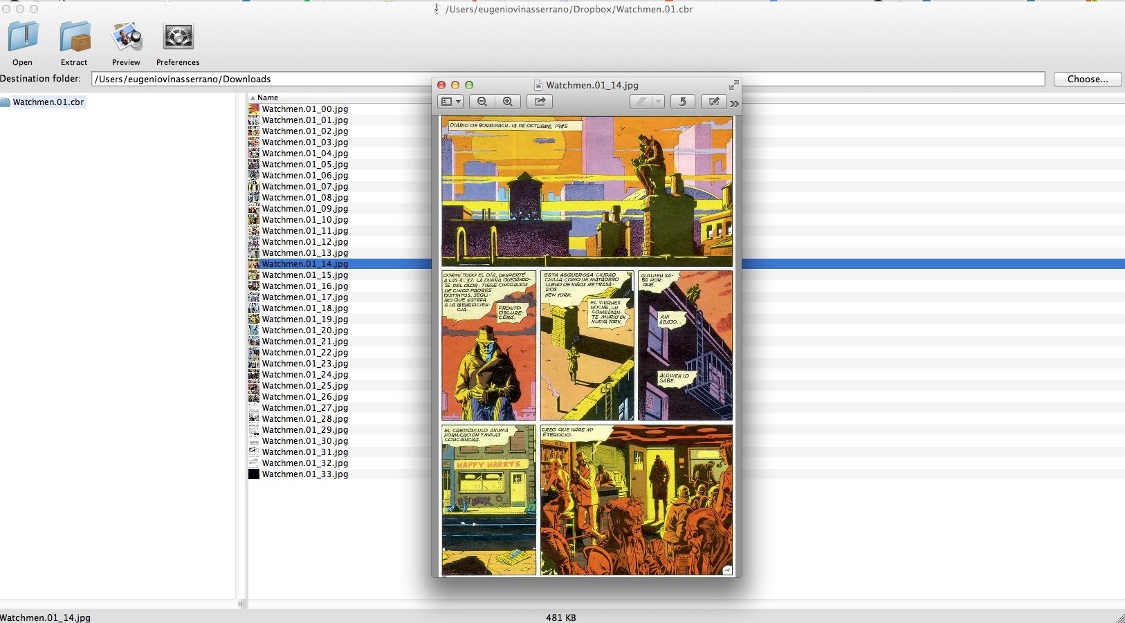This screenshot has width=1125, height=623.
Task: Select file Watchmen.01_28.jpg
Action: (x=305, y=418)
